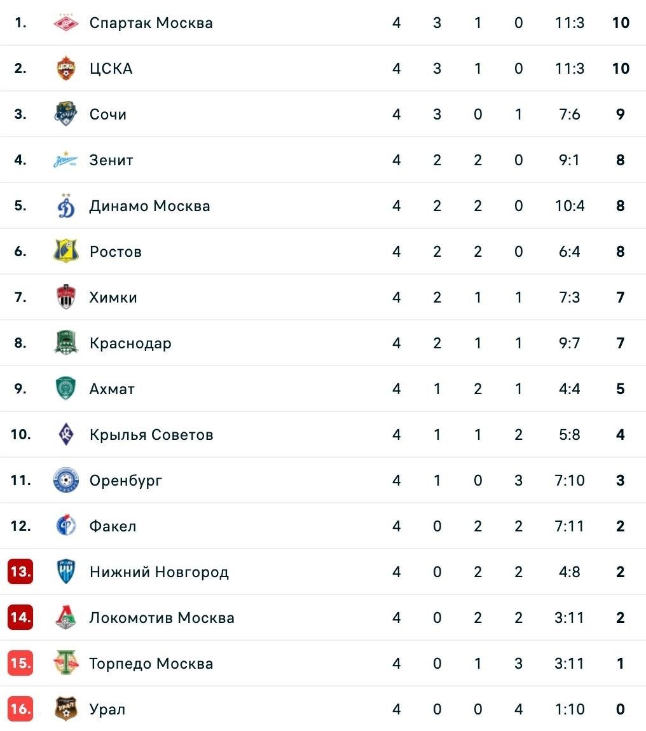This screenshot has width=646, height=731.
Task: Click the red 13th place badge
Action: 20,571
